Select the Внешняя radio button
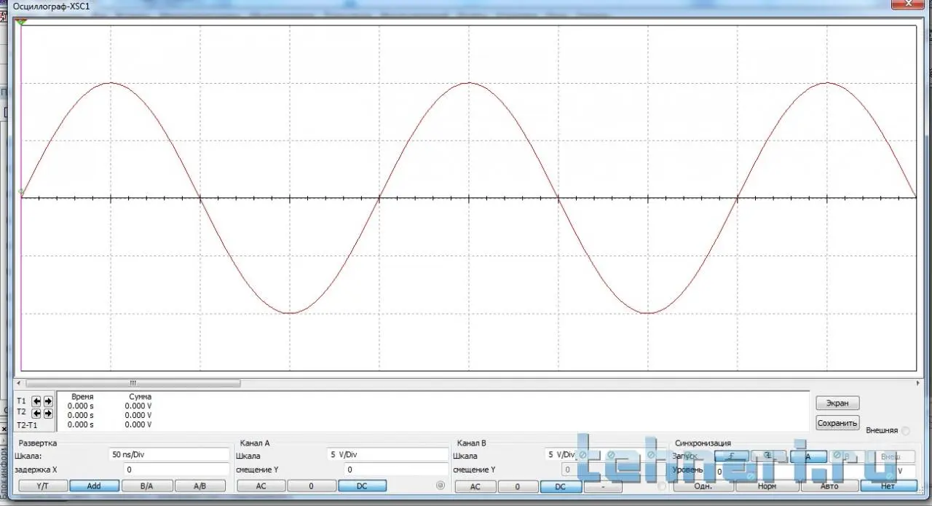 click(905, 430)
